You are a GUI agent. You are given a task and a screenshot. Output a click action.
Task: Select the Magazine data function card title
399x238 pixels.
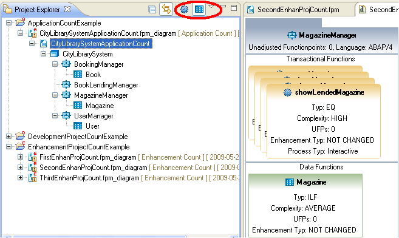pyautogui.click(x=312, y=182)
